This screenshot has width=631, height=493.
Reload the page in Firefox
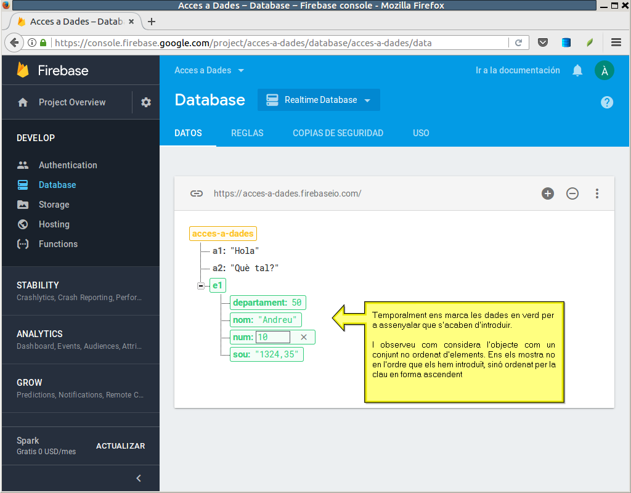tap(519, 43)
